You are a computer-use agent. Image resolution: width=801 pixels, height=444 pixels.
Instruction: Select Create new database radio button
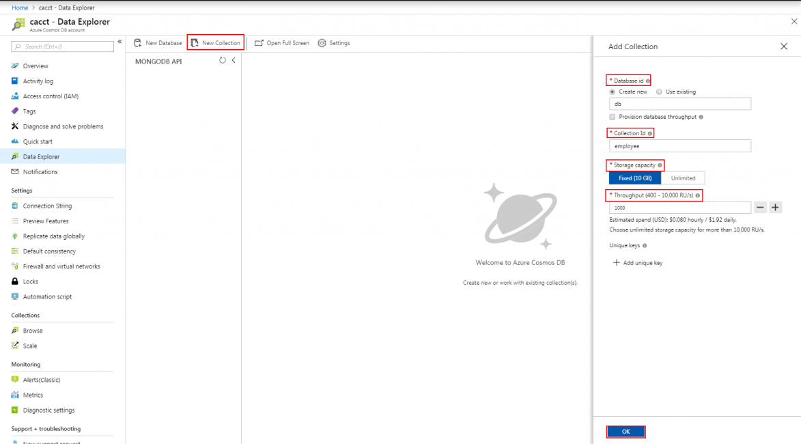click(612, 92)
